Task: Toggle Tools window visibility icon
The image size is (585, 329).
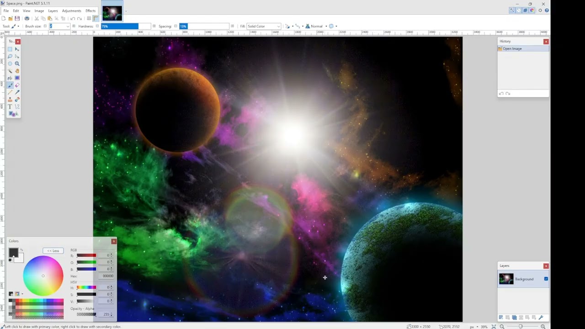Action: (512, 11)
